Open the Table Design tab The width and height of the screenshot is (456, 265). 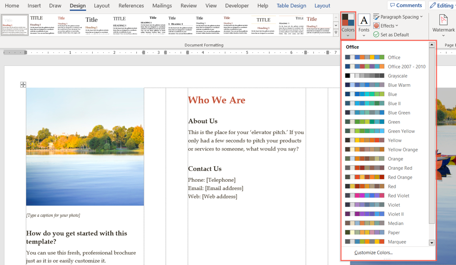[291, 6]
